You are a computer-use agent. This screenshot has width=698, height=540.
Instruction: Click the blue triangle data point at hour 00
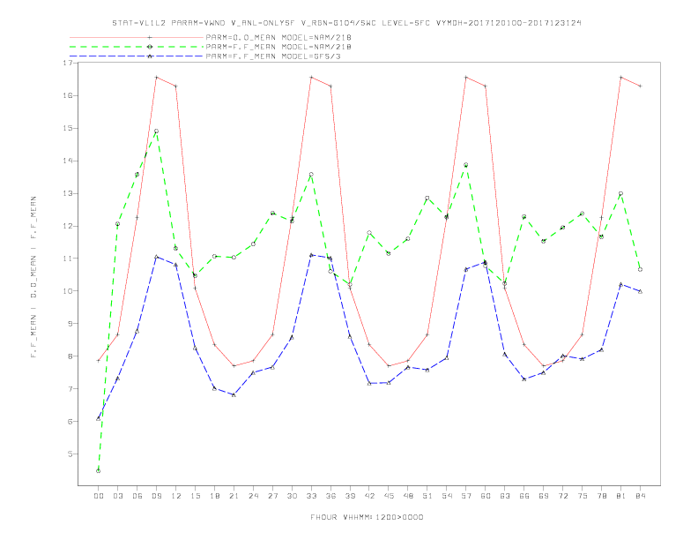(99, 418)
